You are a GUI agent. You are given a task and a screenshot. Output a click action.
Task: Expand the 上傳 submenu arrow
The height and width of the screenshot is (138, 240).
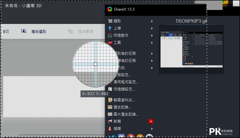click(x=152, y=28)
